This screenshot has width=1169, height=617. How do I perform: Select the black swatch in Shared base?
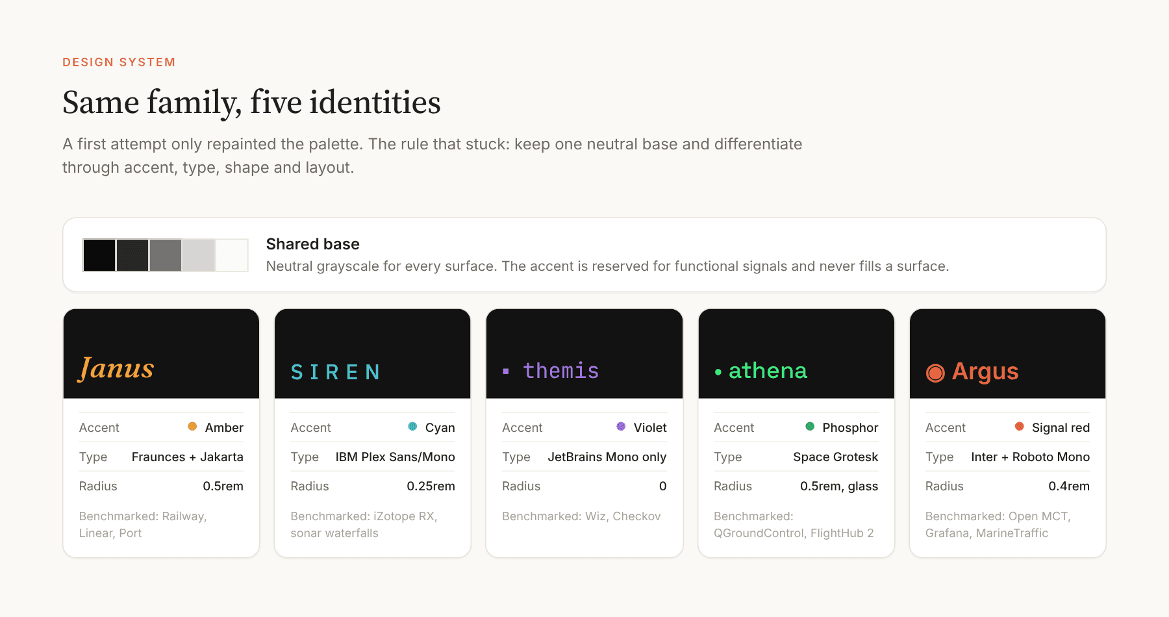99,255
